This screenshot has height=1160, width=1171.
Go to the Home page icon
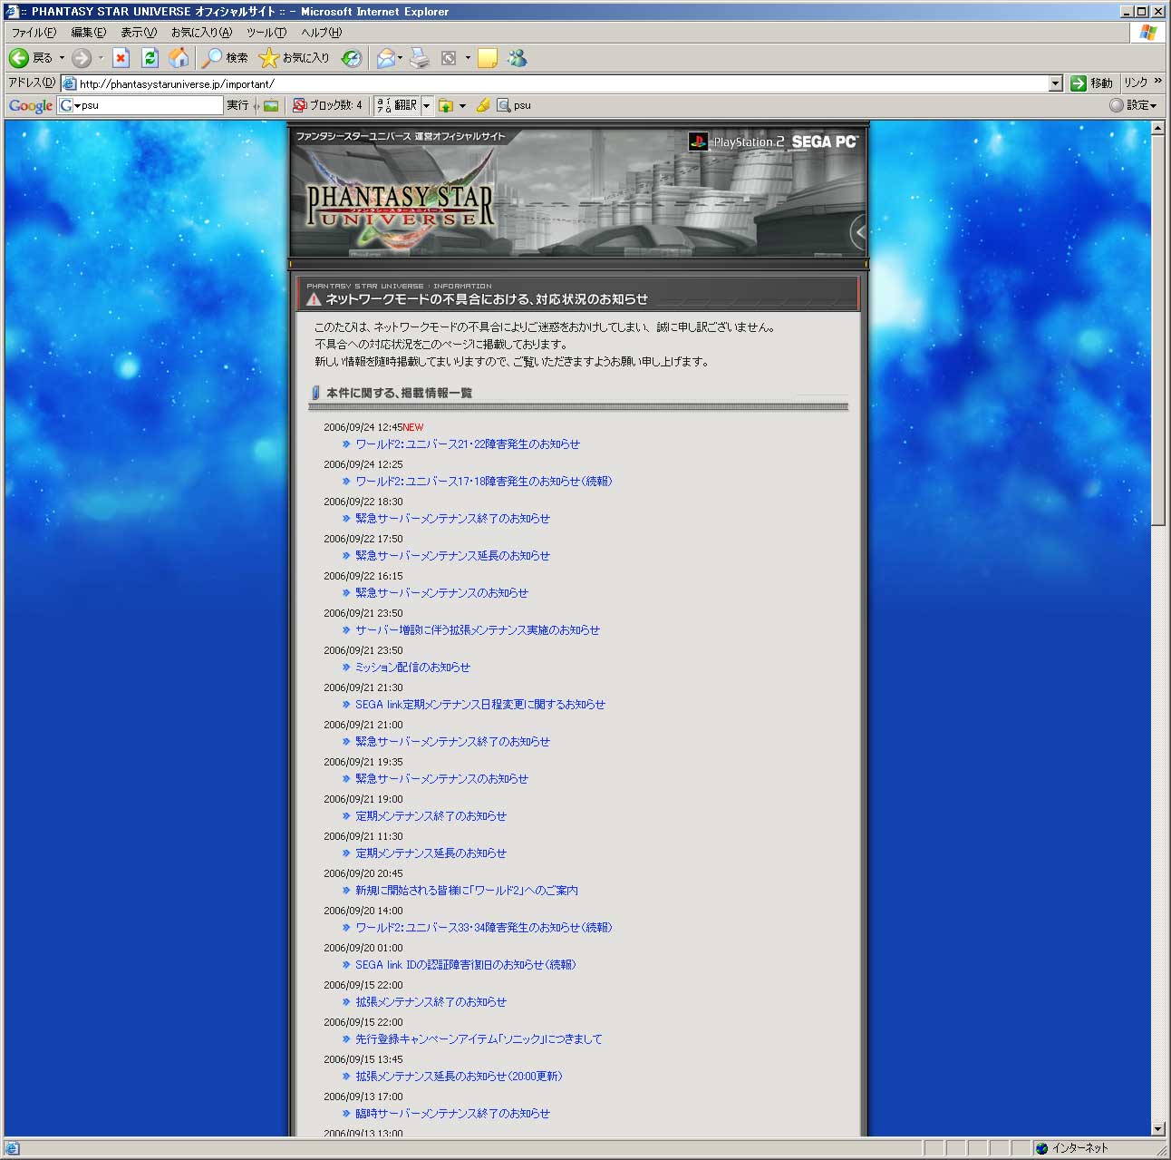(x=179, y=58)
